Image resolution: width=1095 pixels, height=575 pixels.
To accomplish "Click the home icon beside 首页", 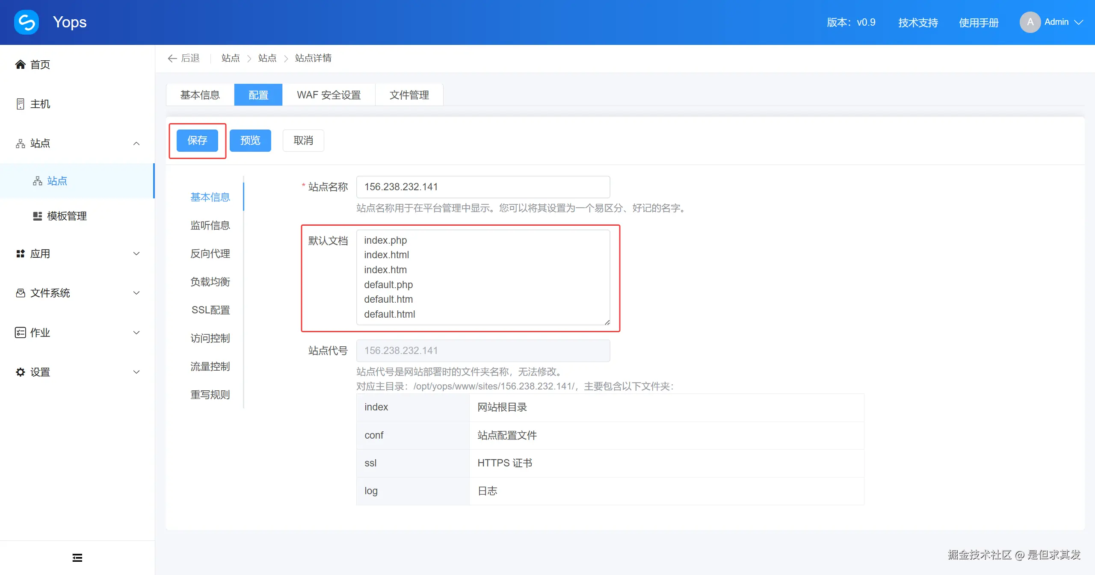I will click(x=20, y=65).
